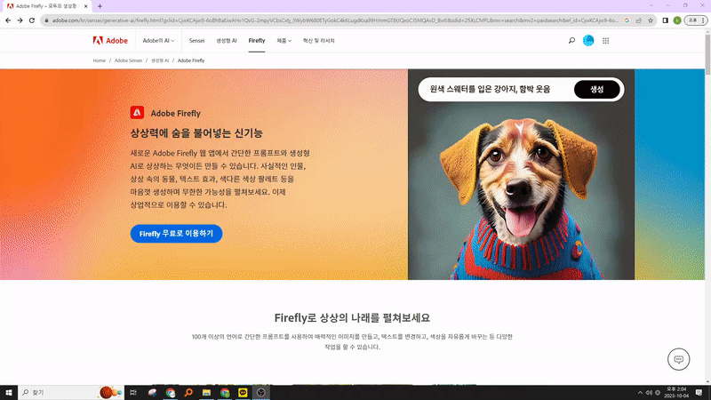The width and height of the screenshot is (711, 400).
Task: Toggle the Chrome side panel
Action: click(665, 20)
